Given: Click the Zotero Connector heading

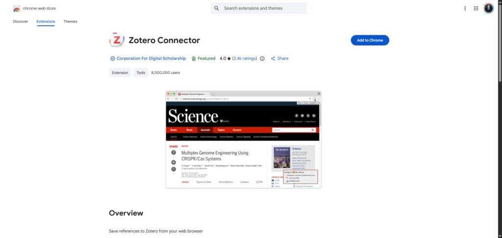Looking at the screenshot, I should point(164,40).
